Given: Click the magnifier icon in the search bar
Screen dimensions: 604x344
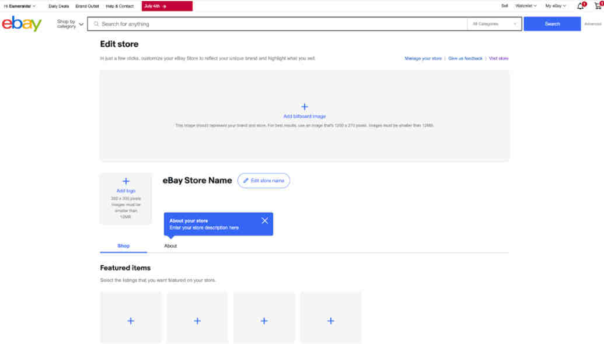Looking at the screenshot, I should click(x=96, y=24).
